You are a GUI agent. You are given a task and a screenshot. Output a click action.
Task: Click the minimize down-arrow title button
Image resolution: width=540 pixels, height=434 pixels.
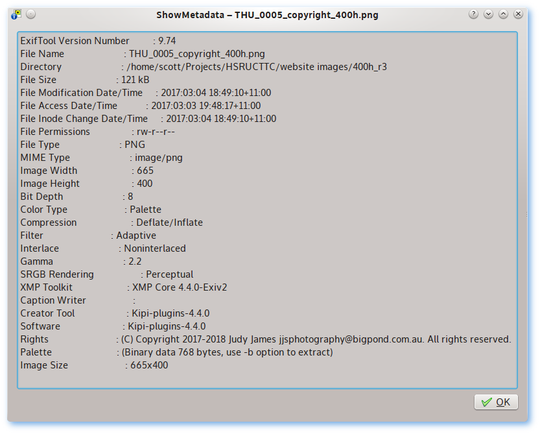tap(488, 14)
